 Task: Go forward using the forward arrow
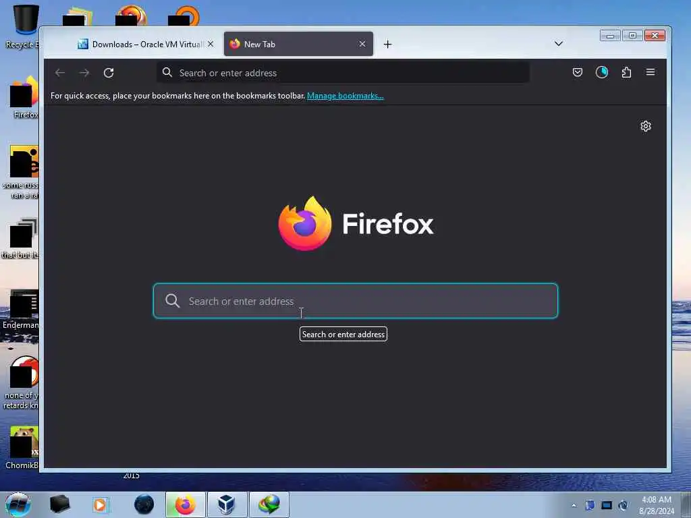pyautogui.click(x=84, y=73)
